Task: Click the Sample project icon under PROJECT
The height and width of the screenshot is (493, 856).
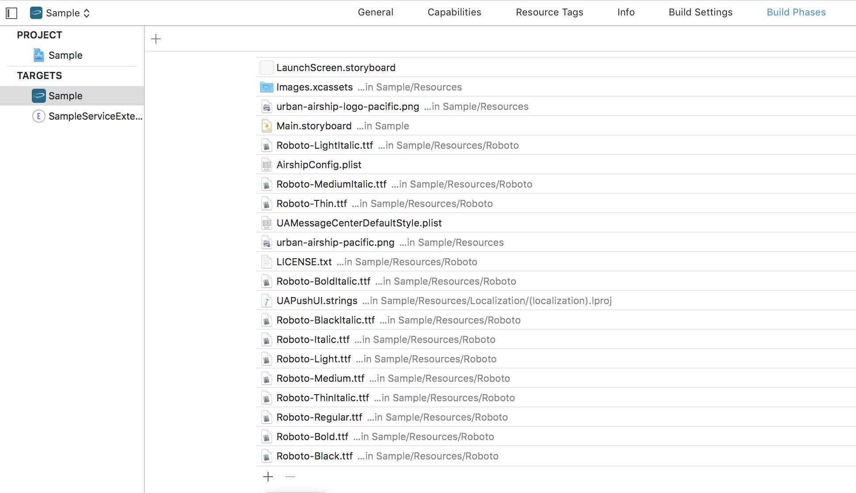Action: click(x=39, y=55)
